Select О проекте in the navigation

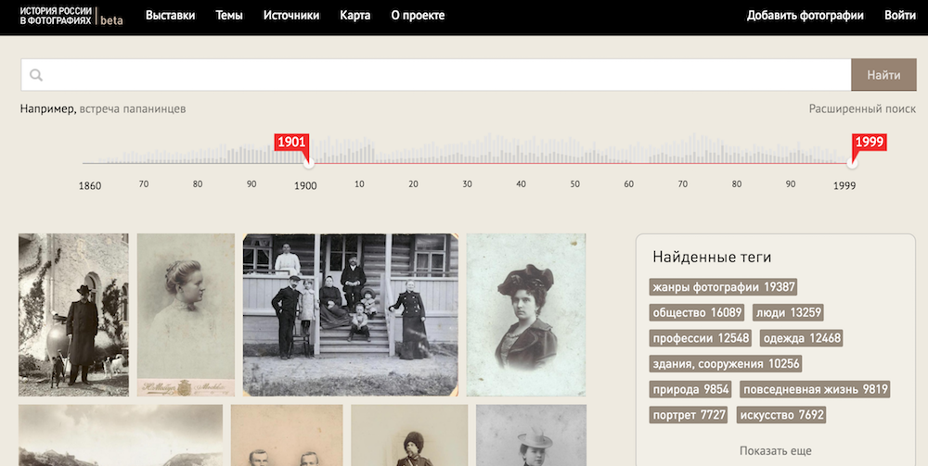(417, 16)
